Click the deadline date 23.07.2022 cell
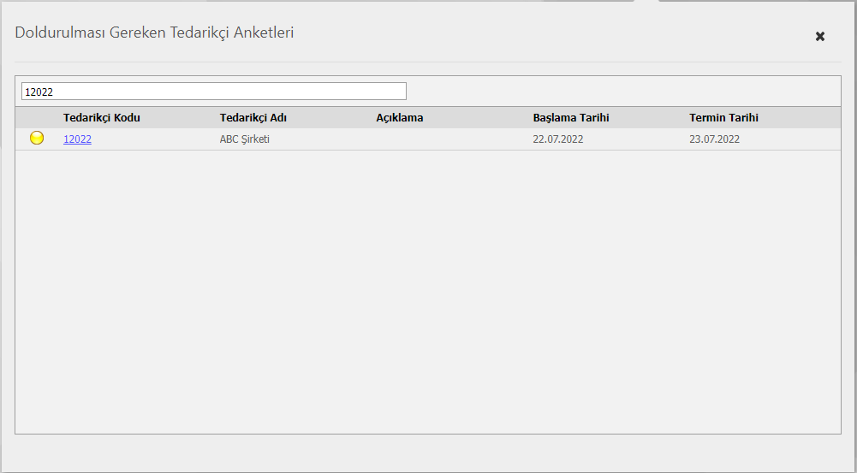Viewport: 857px width, 473px height. 714,139
